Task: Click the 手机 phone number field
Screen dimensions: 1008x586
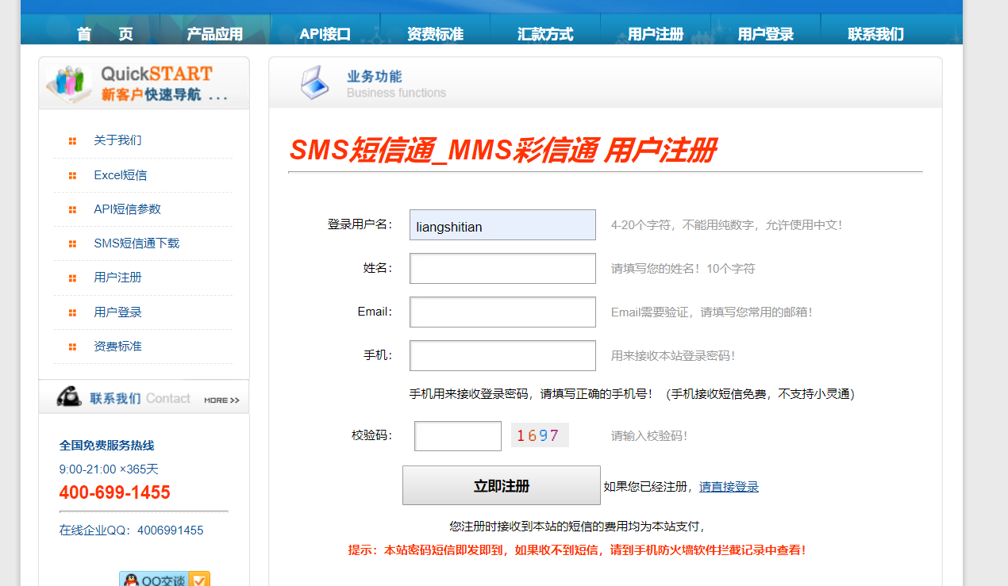Action: click(x=502, y=355)
